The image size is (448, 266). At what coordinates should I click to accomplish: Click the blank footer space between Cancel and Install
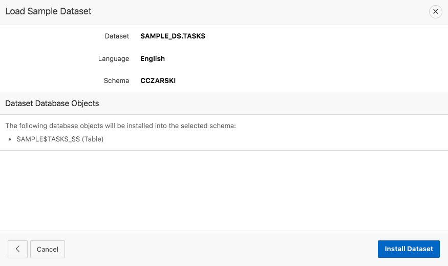(x=220, y=249)
